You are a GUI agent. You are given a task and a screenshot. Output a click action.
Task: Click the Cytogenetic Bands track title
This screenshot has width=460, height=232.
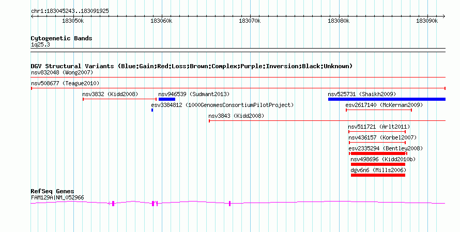click(62, 38)
